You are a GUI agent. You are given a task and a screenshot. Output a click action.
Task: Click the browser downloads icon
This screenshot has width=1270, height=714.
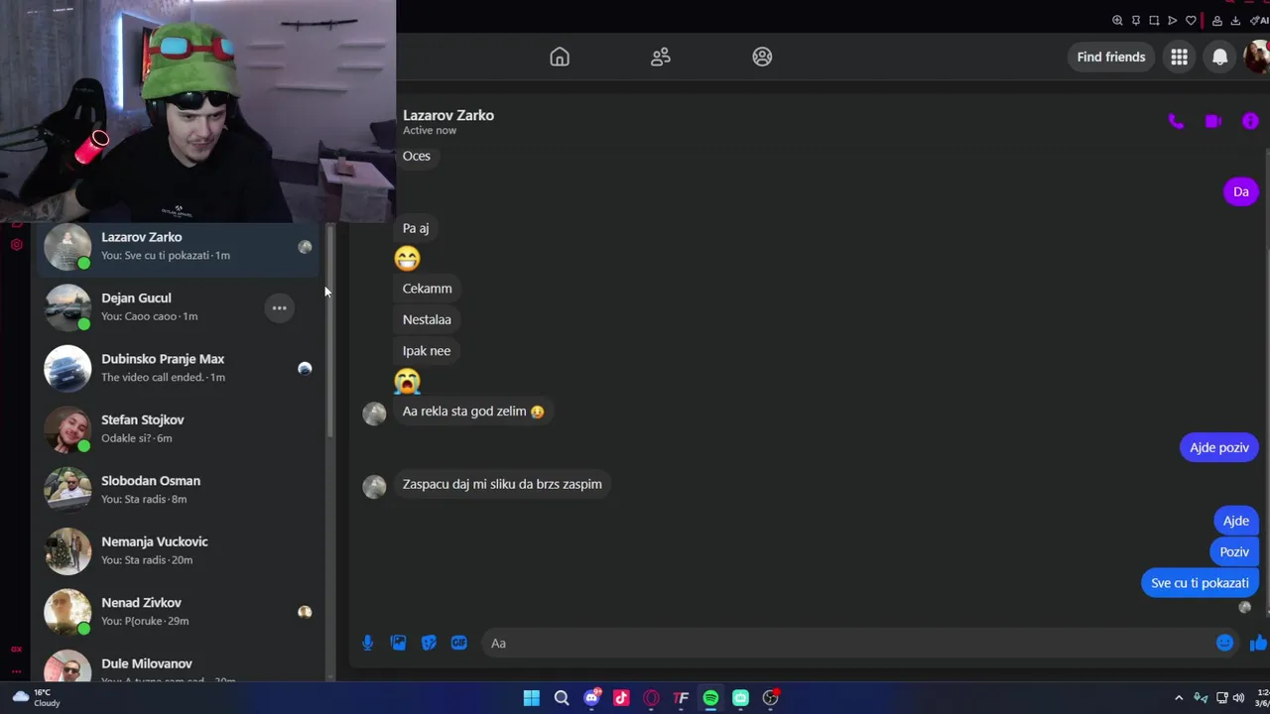tap(1235, 21)
